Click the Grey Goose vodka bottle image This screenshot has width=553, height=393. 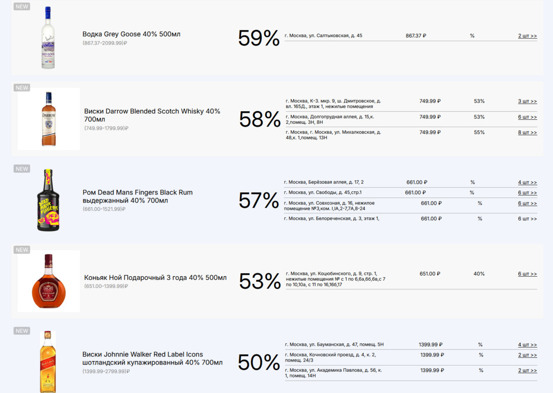48,38
